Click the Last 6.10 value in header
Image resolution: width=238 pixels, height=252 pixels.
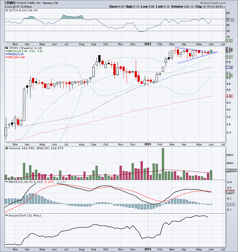point(163,7)
